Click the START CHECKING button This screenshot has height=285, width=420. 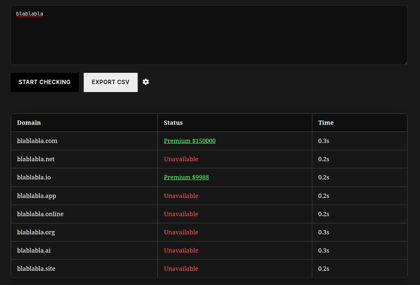[44, 82]
